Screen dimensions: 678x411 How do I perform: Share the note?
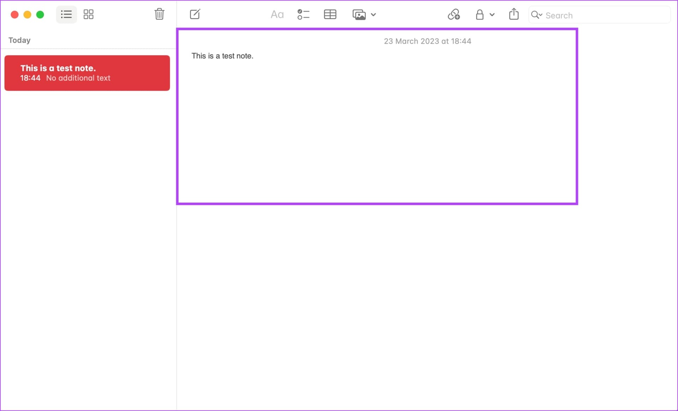514,14
